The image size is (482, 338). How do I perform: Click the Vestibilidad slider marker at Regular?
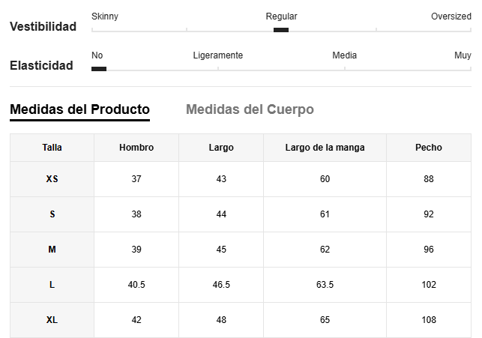(281, 30)
